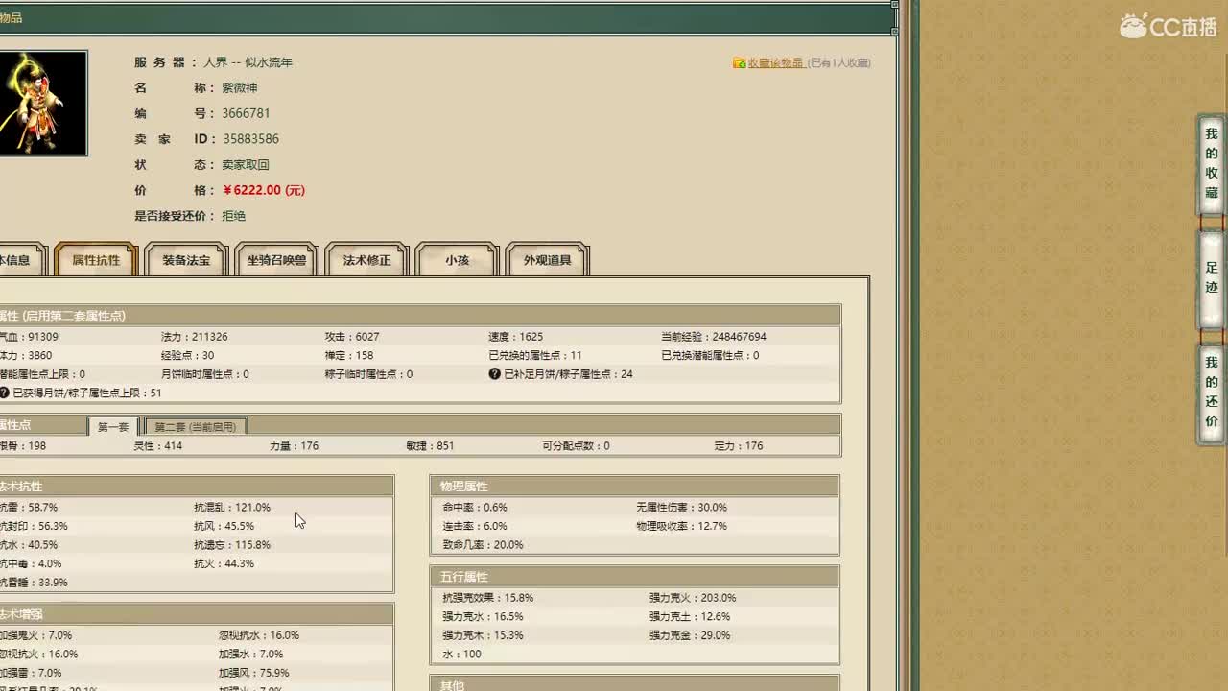The width and height of the screenshot is (1228, 691).
Task: Click the 物理吸收率：12.7% value
Action: pyautogui.click(x=681, y=526)
